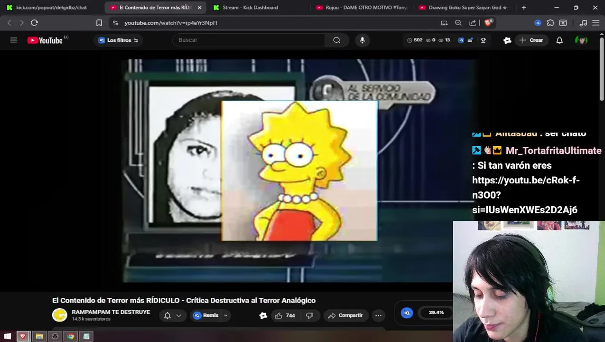This screenshot has width=605, height=342.
Task: Open Windows Start menu
Action: (8, 336)
